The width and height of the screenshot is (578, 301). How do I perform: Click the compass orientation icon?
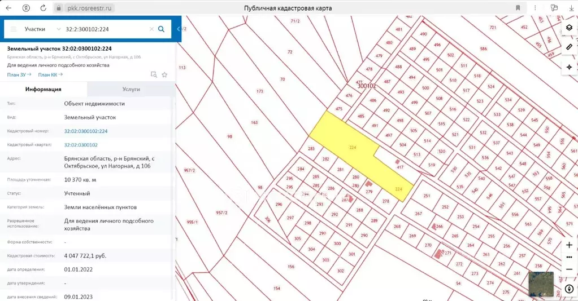[569, 289]
